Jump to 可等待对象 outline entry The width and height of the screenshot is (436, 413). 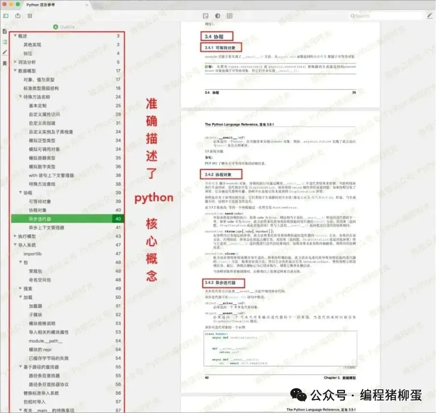[40, 201]
